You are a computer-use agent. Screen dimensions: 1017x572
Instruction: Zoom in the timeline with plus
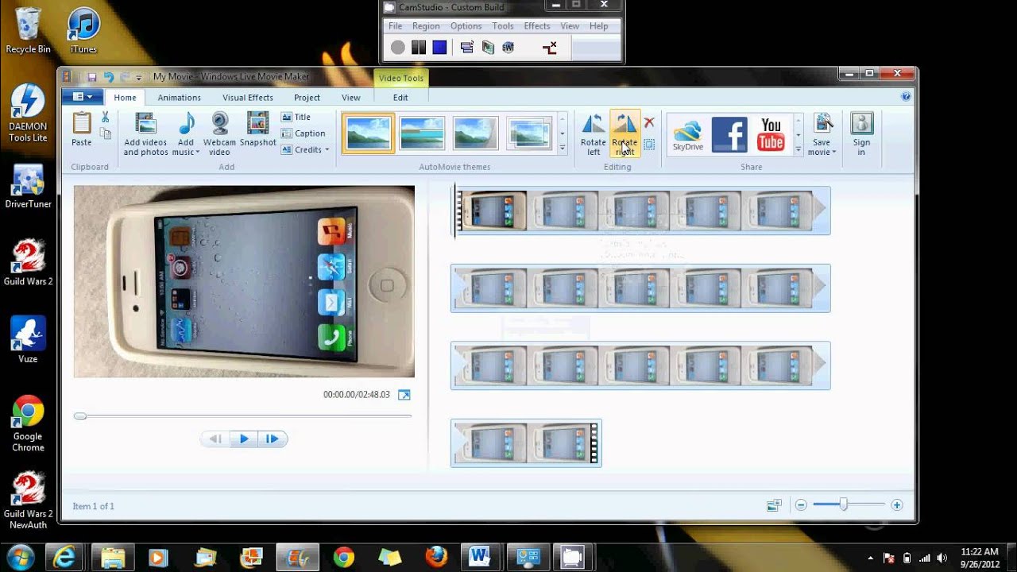click(x=897, y=505)
